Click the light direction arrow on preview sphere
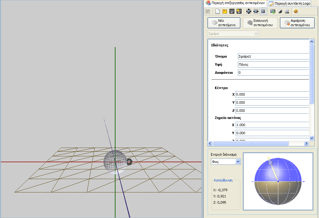 272,168
